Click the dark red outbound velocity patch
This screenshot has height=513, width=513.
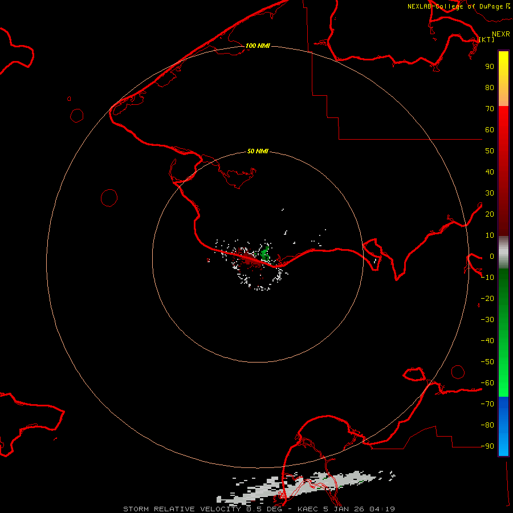tap(249, 258)
